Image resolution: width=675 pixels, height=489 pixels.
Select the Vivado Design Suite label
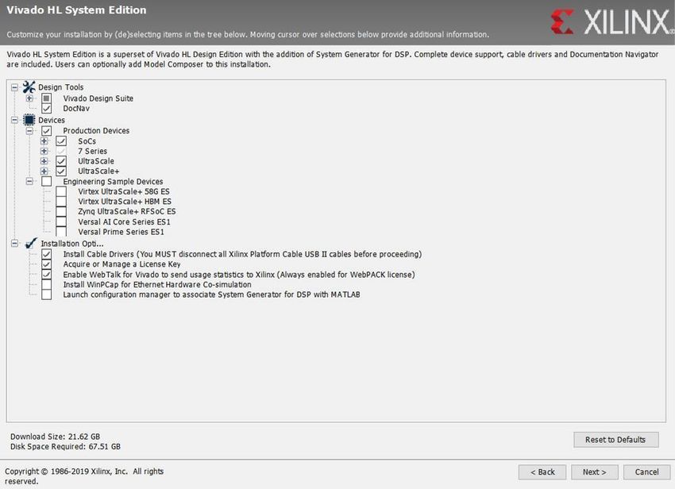pos(98,98)
